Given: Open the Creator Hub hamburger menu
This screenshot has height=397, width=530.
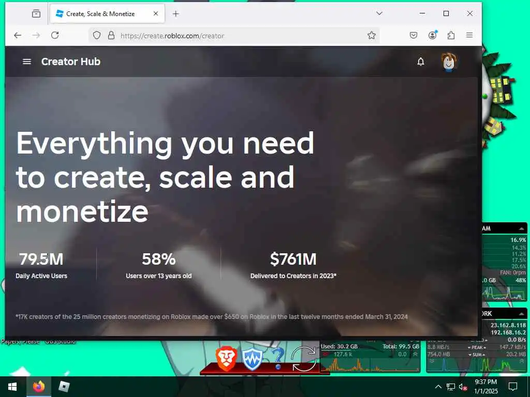Looking at the screenshot, I should point(27,62).
